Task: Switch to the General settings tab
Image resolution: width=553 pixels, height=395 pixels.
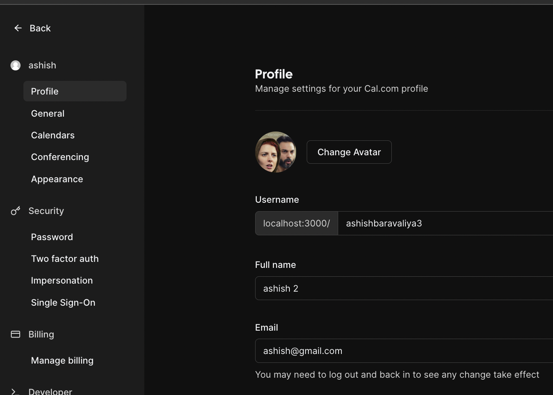Action: pos(48,113)
